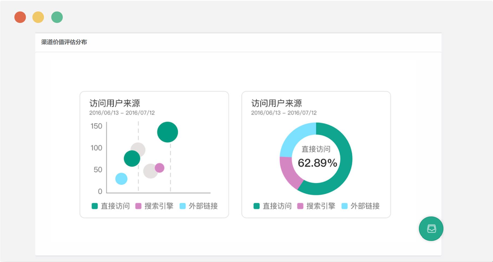
Task: Click the gray bubble behind the green bubble
Action: tap(140, 147)
